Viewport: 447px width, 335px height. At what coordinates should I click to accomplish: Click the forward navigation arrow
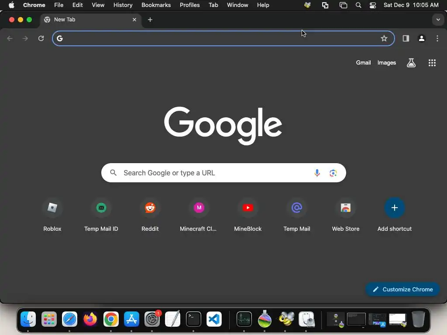(x=25, y=38)
